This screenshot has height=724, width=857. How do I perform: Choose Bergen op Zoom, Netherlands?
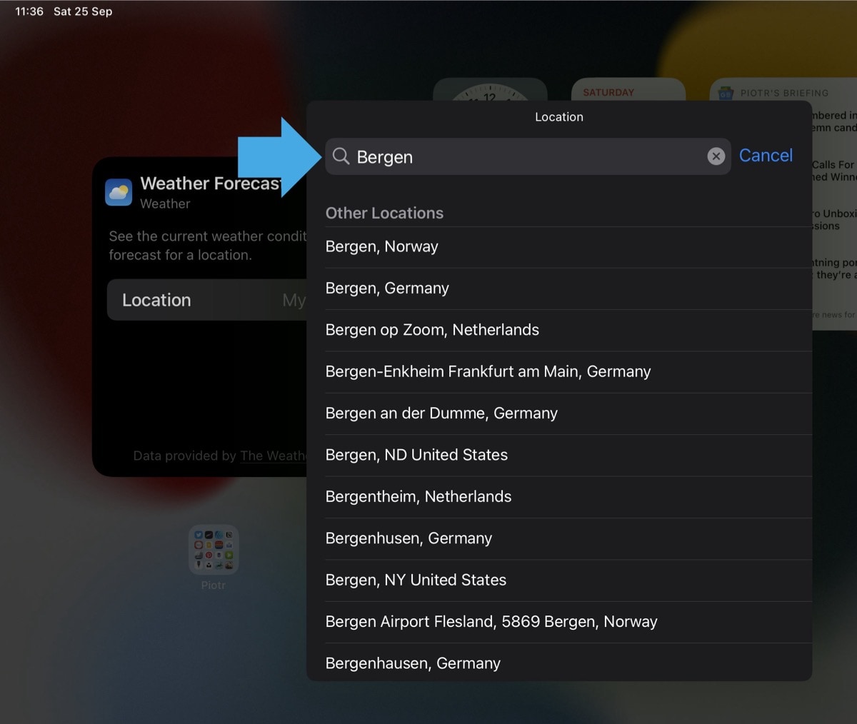pos(432,330)
